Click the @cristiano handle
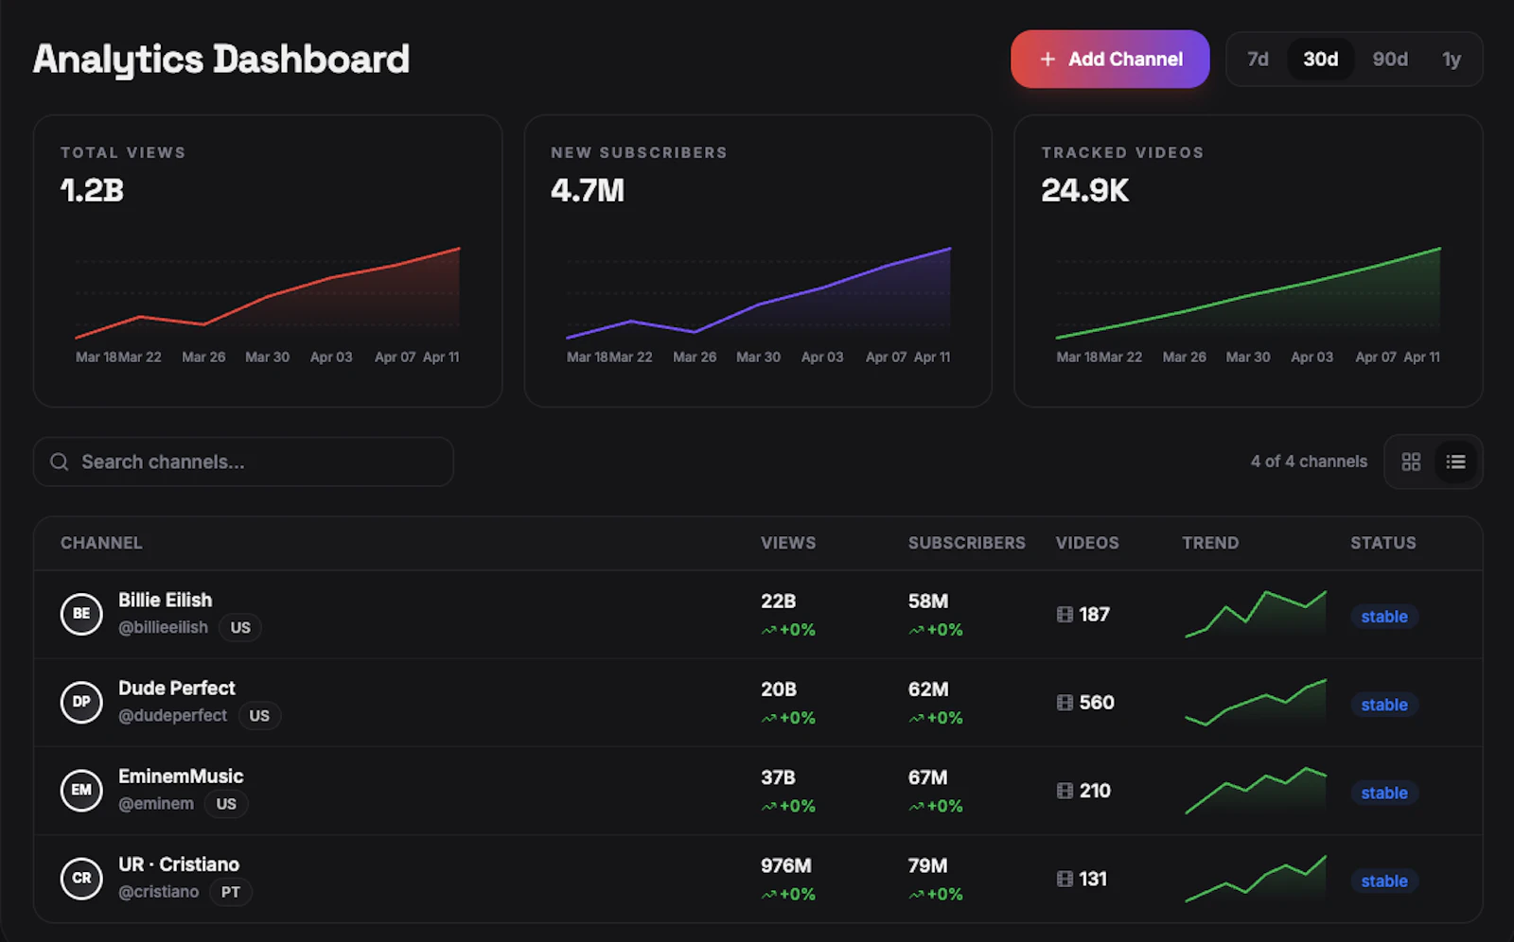 coord(158,891)
